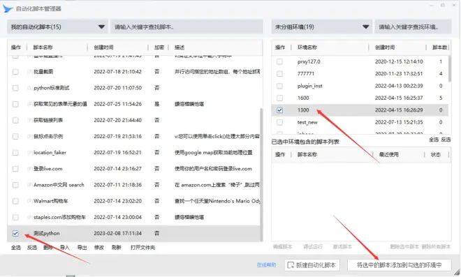
Task: Check the python标准测试 script checkbox
Action: point(15,88)
